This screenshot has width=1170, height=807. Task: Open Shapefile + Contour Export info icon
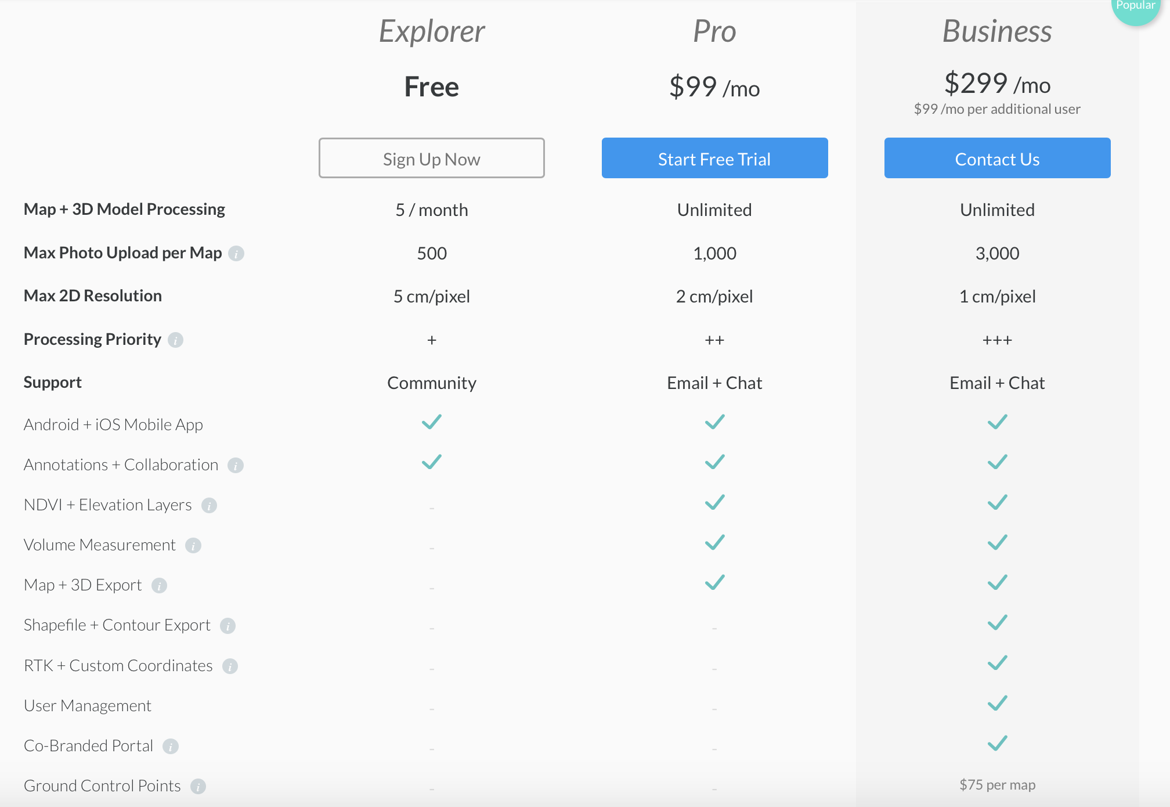pyautogui.click(x=228, y=626)
